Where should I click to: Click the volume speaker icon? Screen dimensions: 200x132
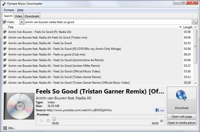click(x=162, y=121)
